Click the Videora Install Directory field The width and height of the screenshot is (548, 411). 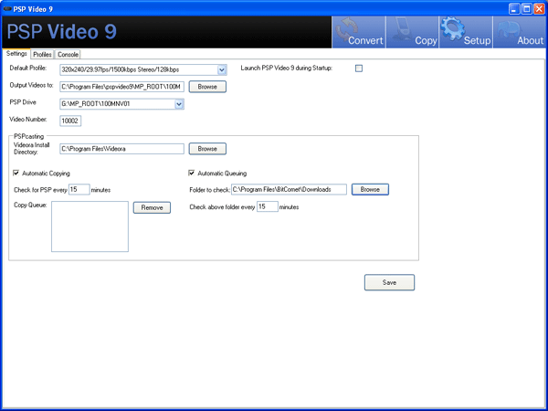(122, 149)
